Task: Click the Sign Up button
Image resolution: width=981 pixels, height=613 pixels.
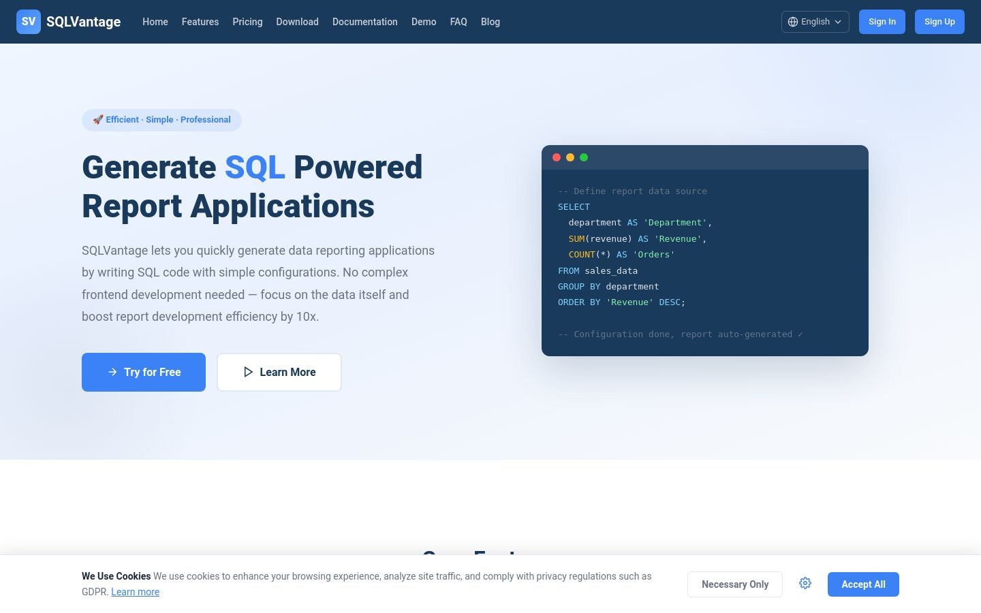Action: pos(939,22)
